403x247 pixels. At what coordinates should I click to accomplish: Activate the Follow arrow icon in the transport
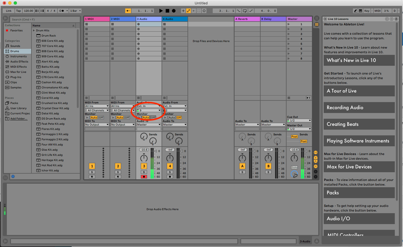click(x=128, y=11)
